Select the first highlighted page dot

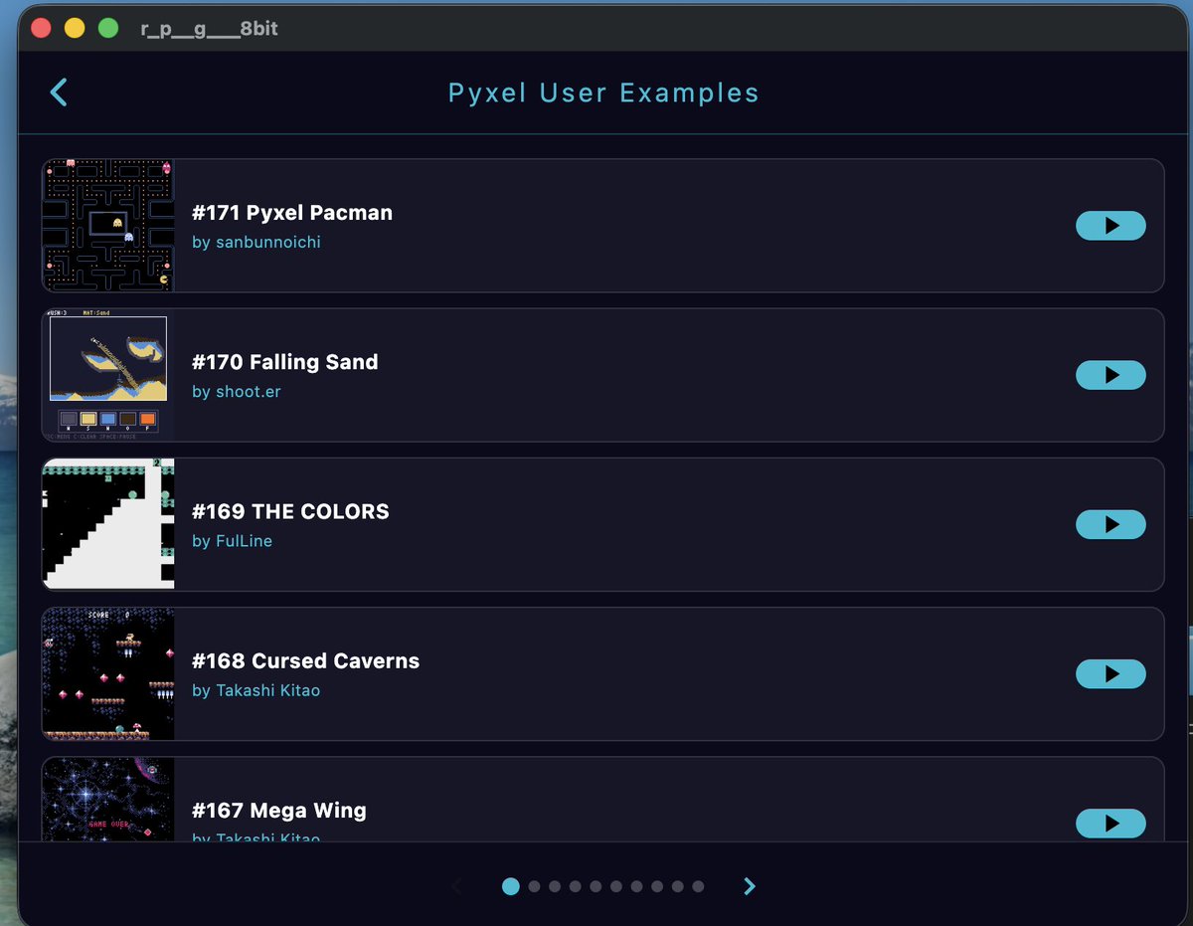point(511,886)
